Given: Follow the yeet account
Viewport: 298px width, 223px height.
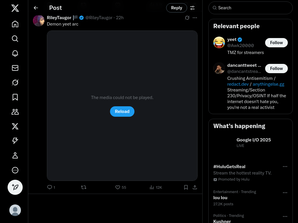Looking at the screenshot, I should click(x=276, y=43).
